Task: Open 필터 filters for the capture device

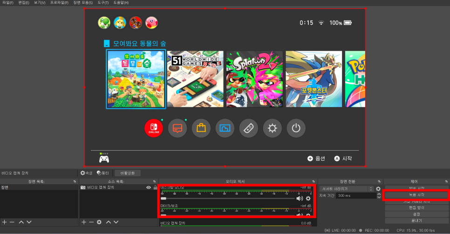Action: [103, 173]
